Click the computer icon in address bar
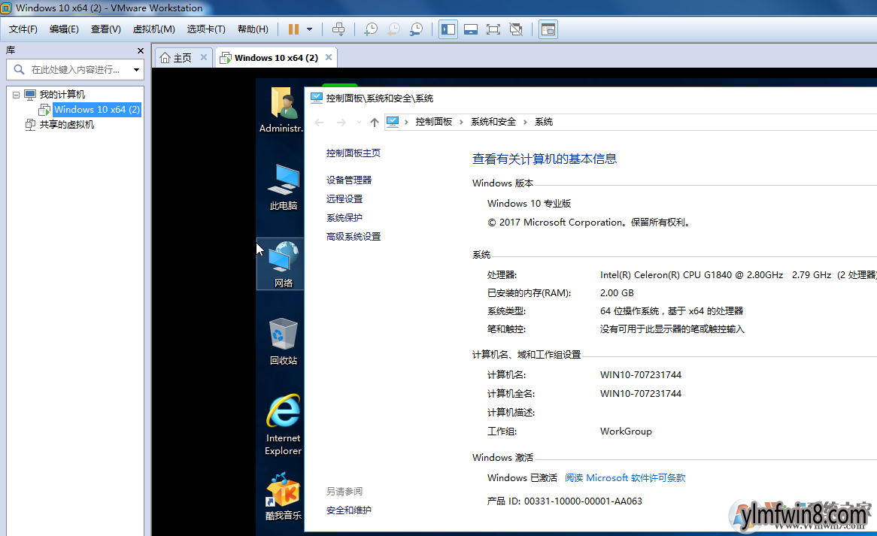877x536 pixels. tap(393, 121)
